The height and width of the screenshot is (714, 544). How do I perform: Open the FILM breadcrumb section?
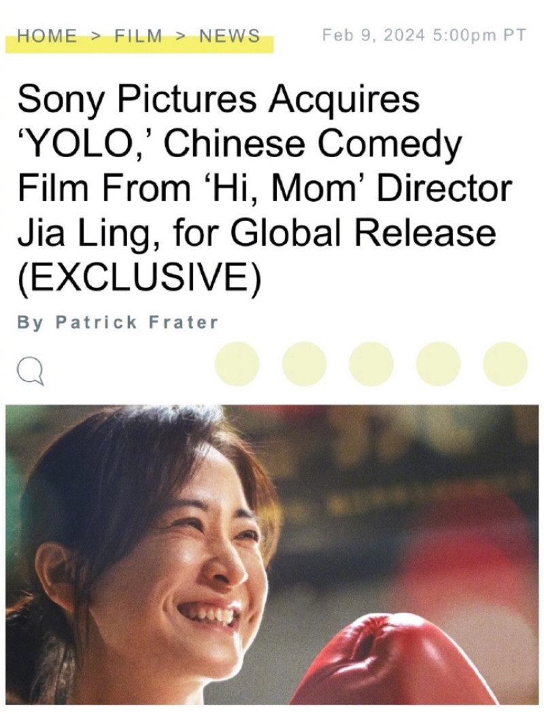point(138,35)
